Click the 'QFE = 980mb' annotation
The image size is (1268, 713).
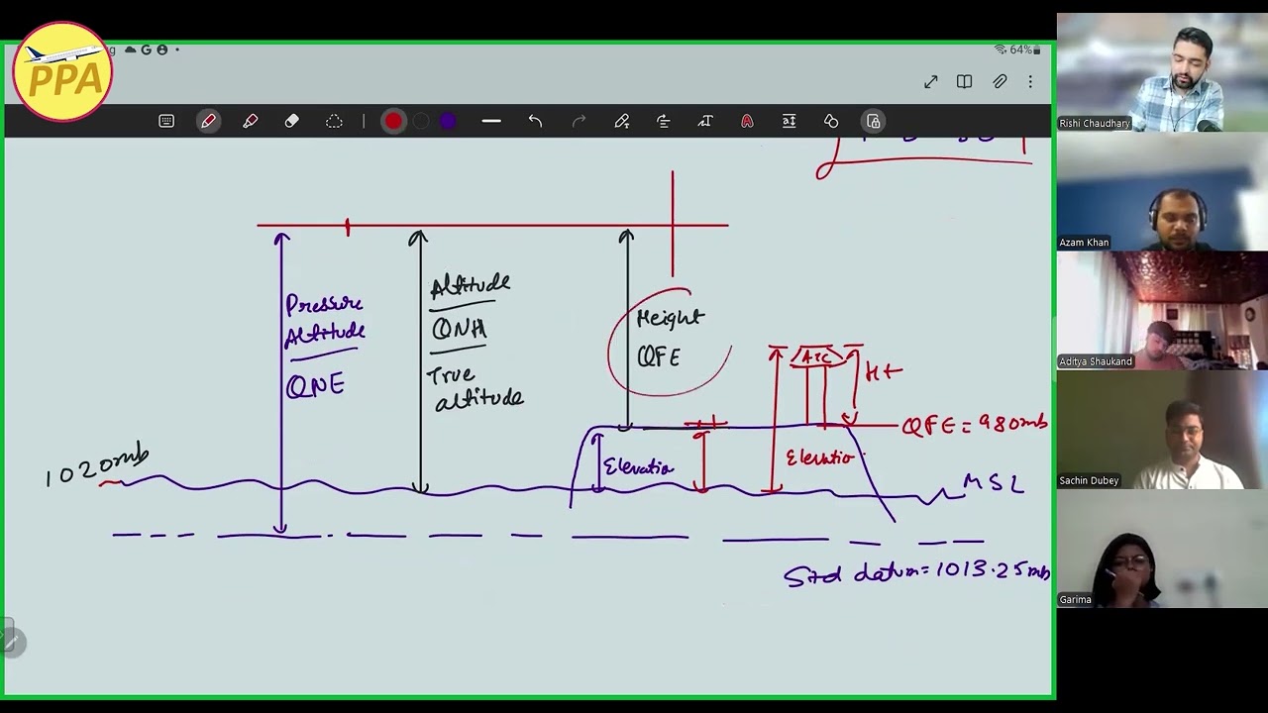(x=975, y=424)
